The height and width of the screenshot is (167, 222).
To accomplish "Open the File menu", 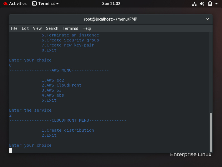I will (14, 28).
